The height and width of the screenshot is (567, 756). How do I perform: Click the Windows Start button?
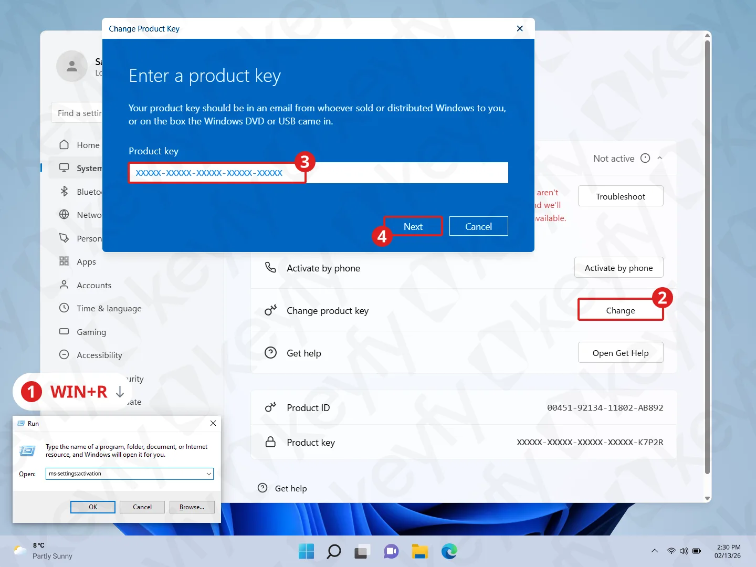pyautogui.click(x=306, y=551)
